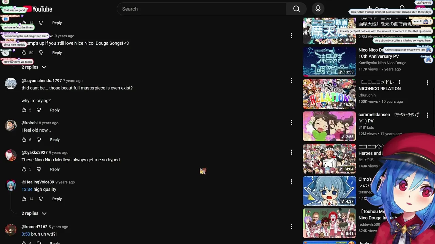Reply to HealingVoice39's comment

tap(57, 199)
